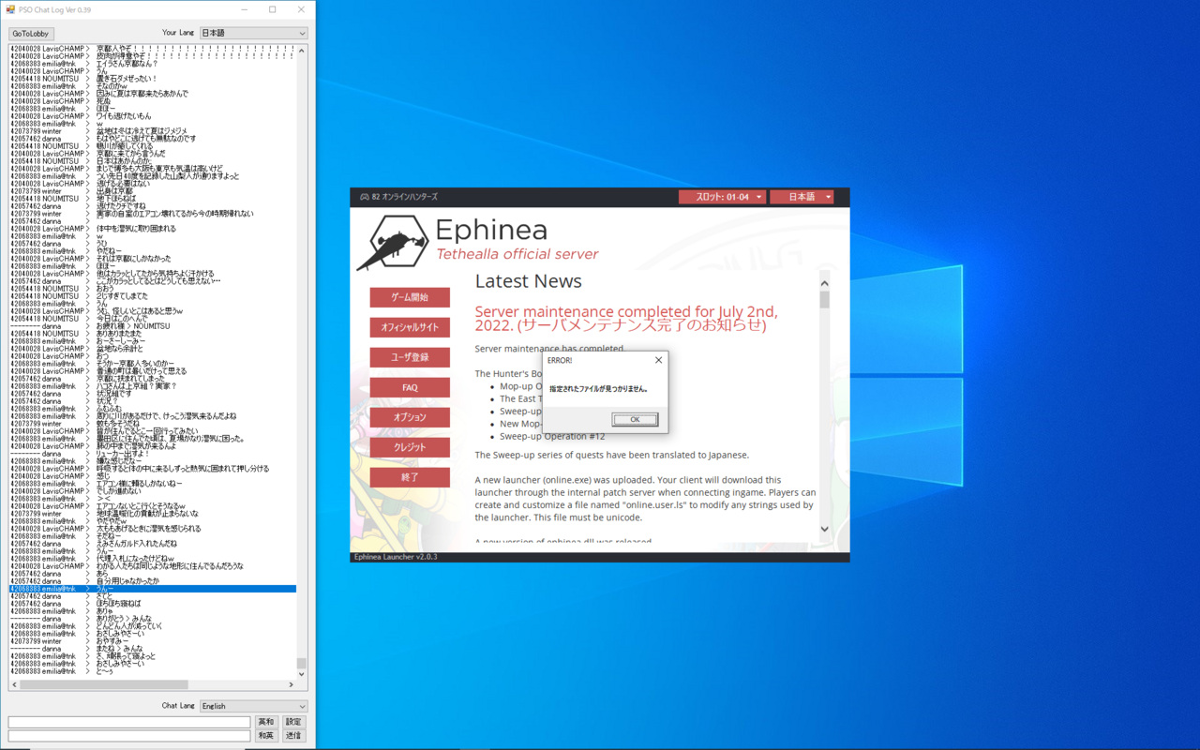
Task: Dismiss the error dialog with OK
Action: click(x=635, y=419)
